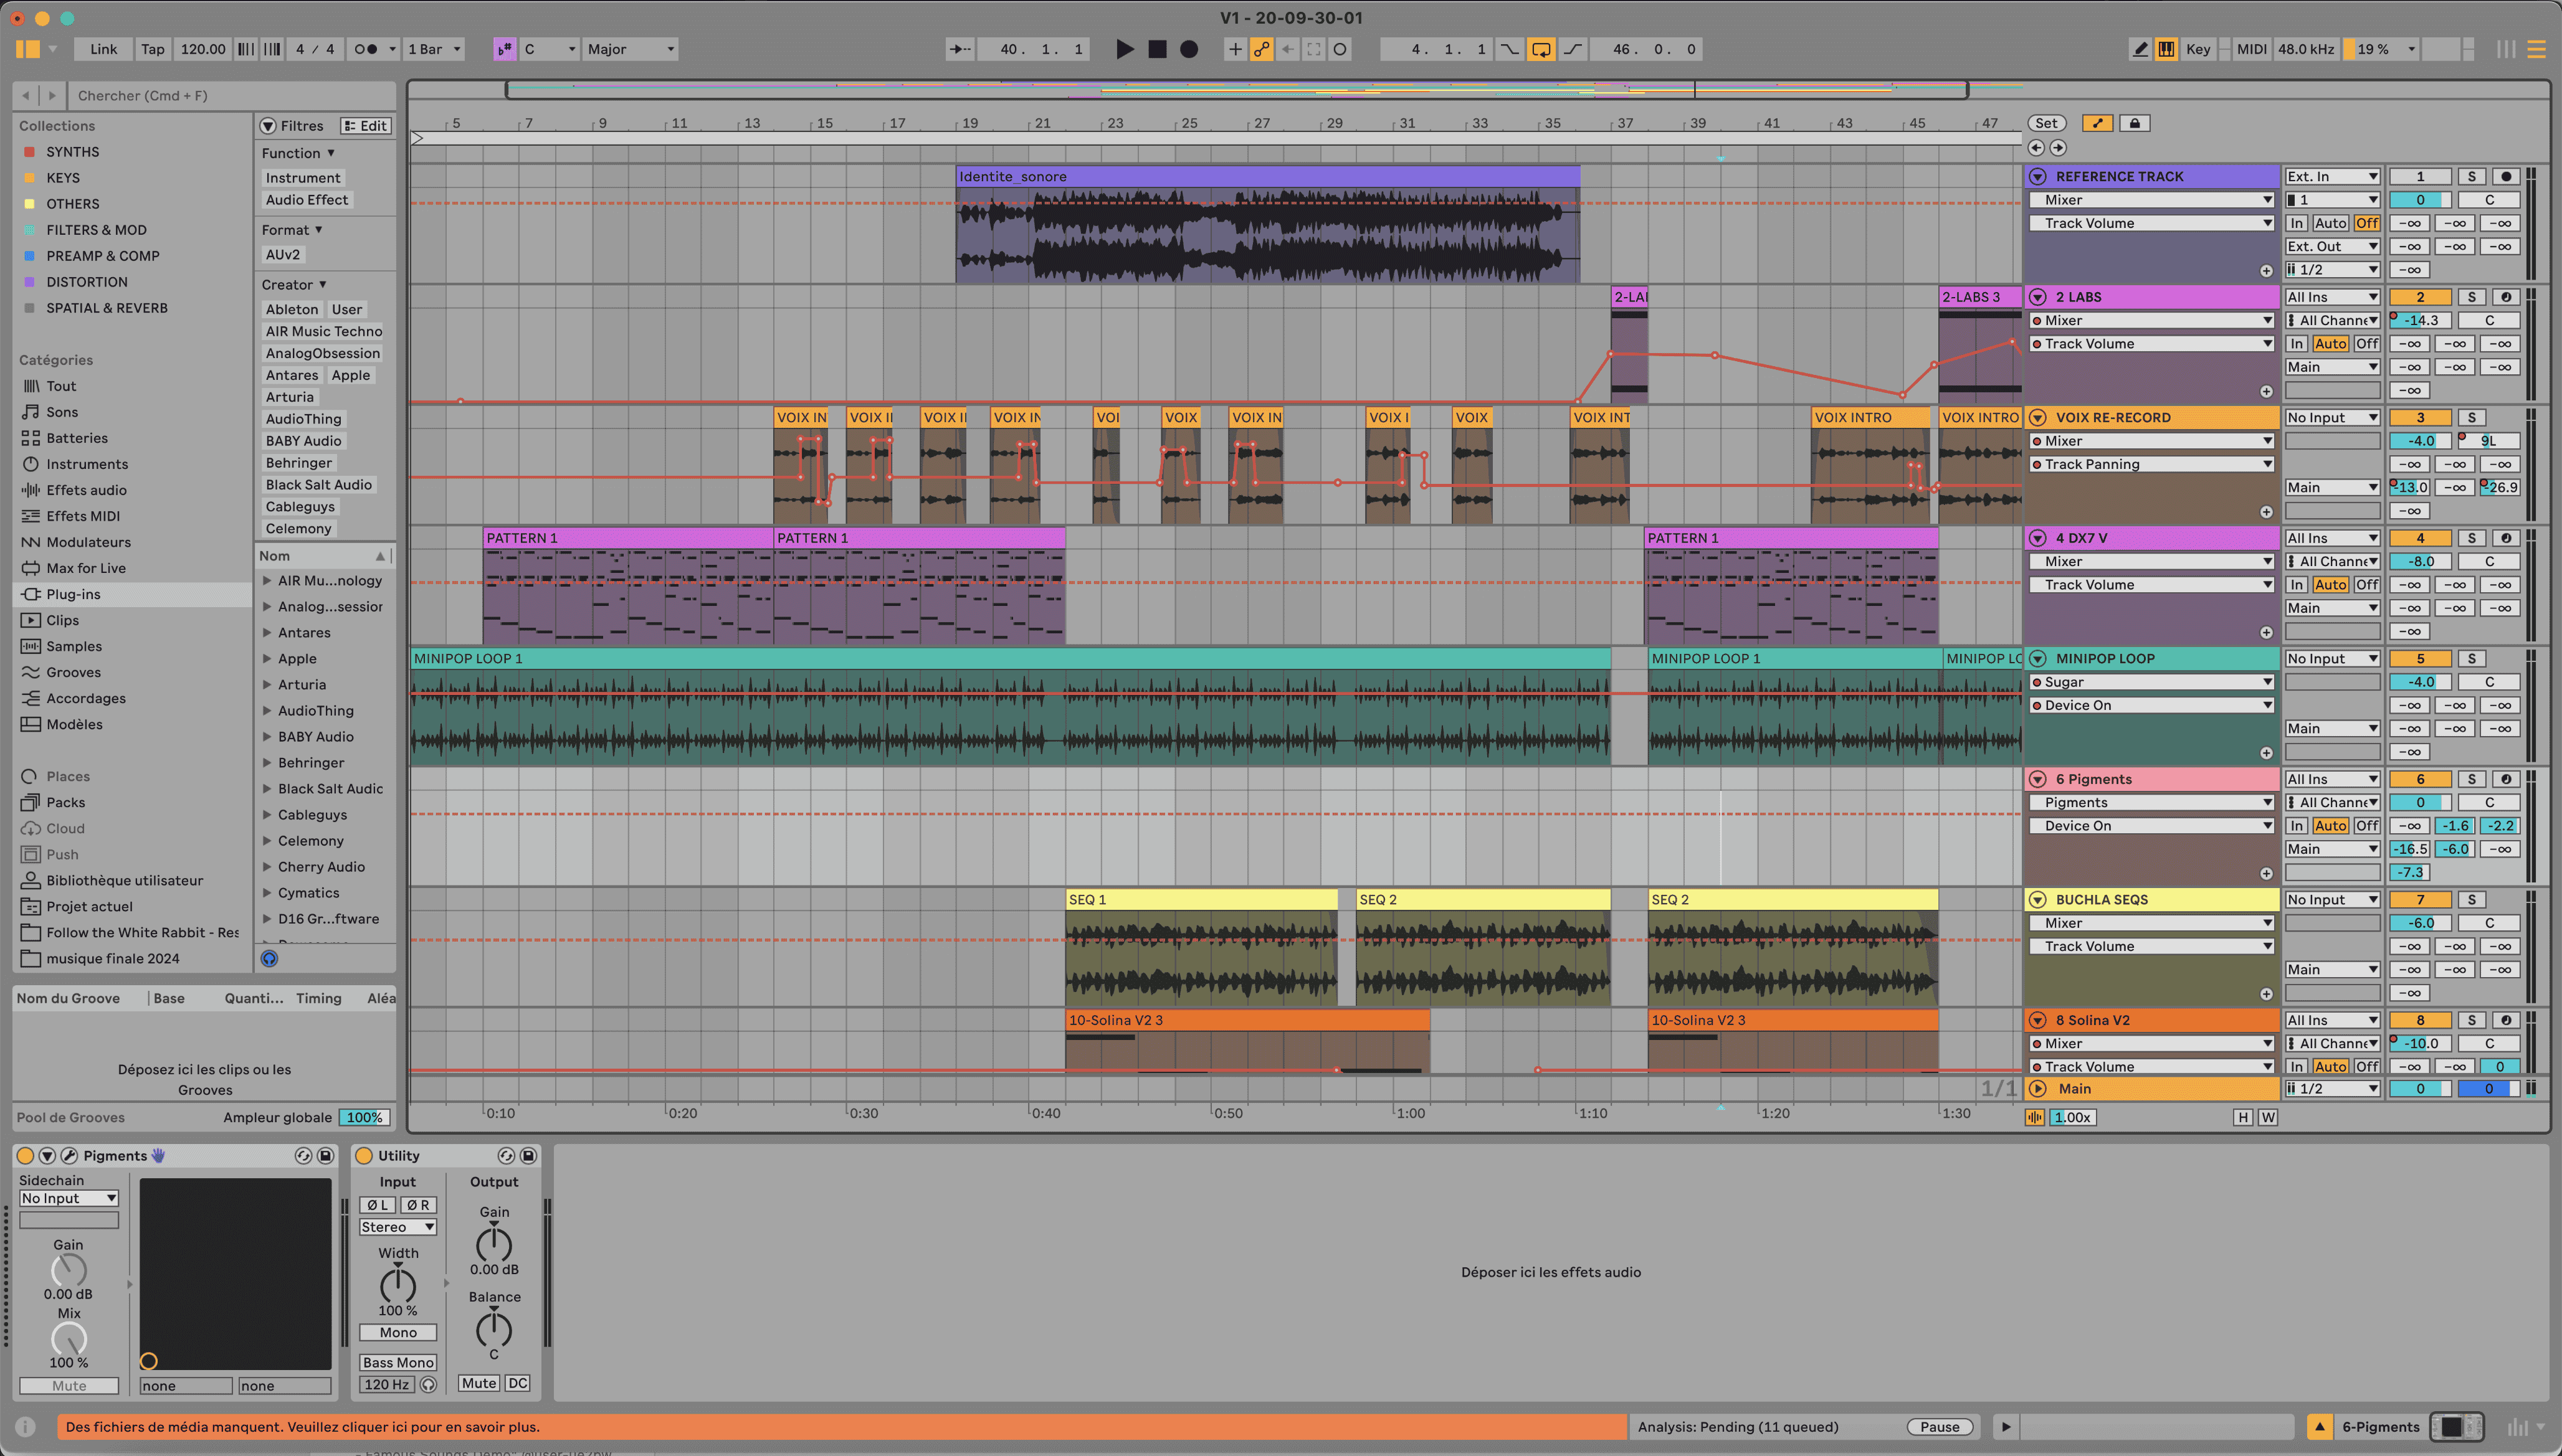The image size is (2562, 1456).
Task: Adjust the Ampleur globale 100% slider
Action: coord(364,1117)
